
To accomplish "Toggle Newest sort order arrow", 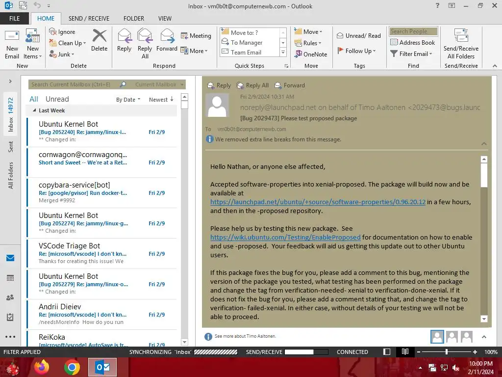I will (x=172, y=99).
